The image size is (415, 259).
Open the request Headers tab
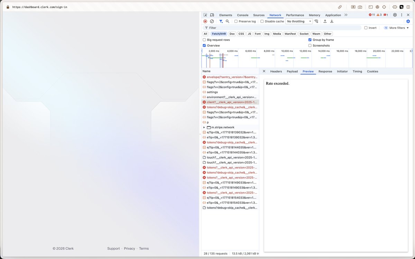(x=276, y=71)
